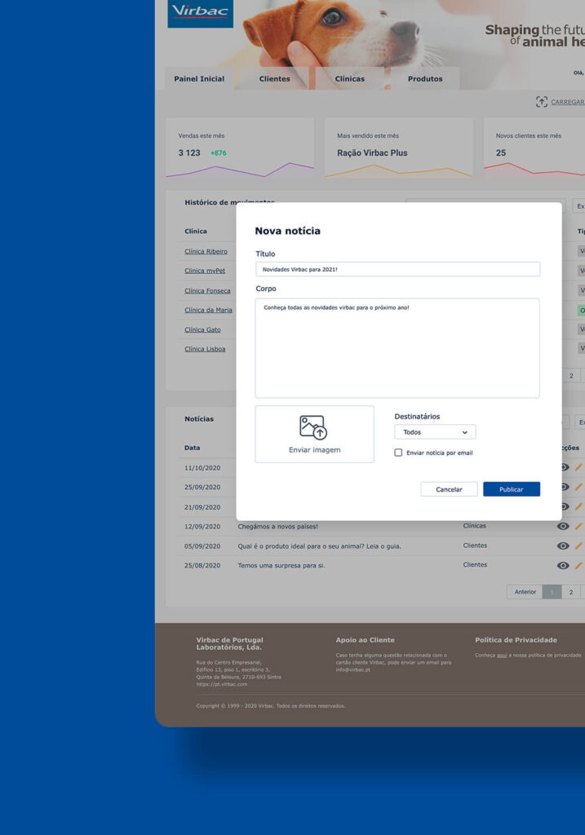
Task: Click the 25/09/2020 date cell
Action: pos(202,488)
